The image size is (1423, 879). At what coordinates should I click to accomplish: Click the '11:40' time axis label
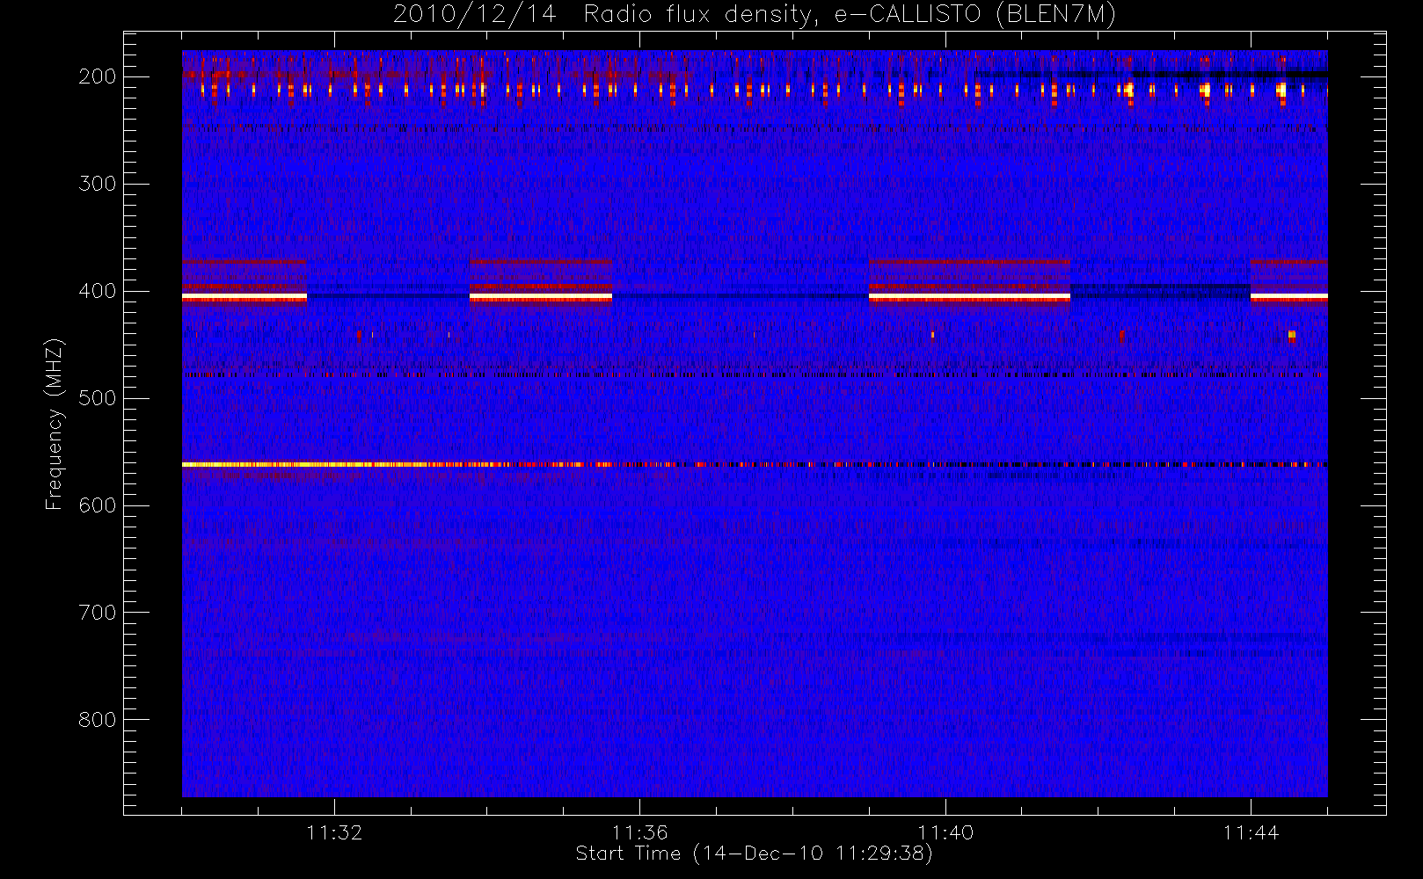point(945,832)
